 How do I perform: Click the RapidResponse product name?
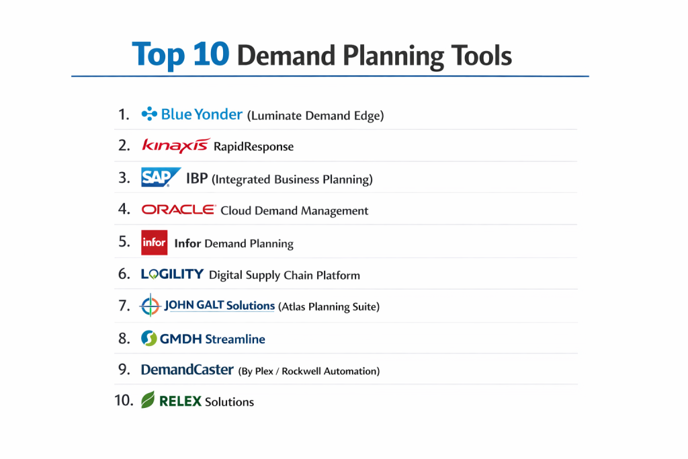pos(253,147)
